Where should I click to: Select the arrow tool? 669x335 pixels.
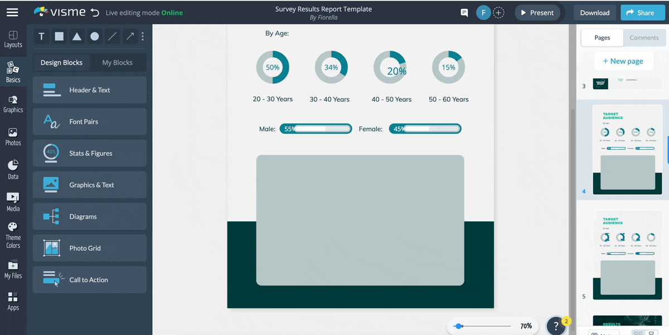129,36
